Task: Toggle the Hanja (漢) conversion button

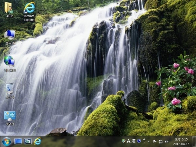Action: (133, 141)
